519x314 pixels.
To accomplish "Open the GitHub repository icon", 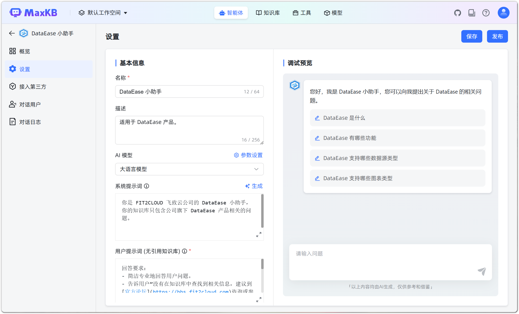I will click(x=457, y=13).
